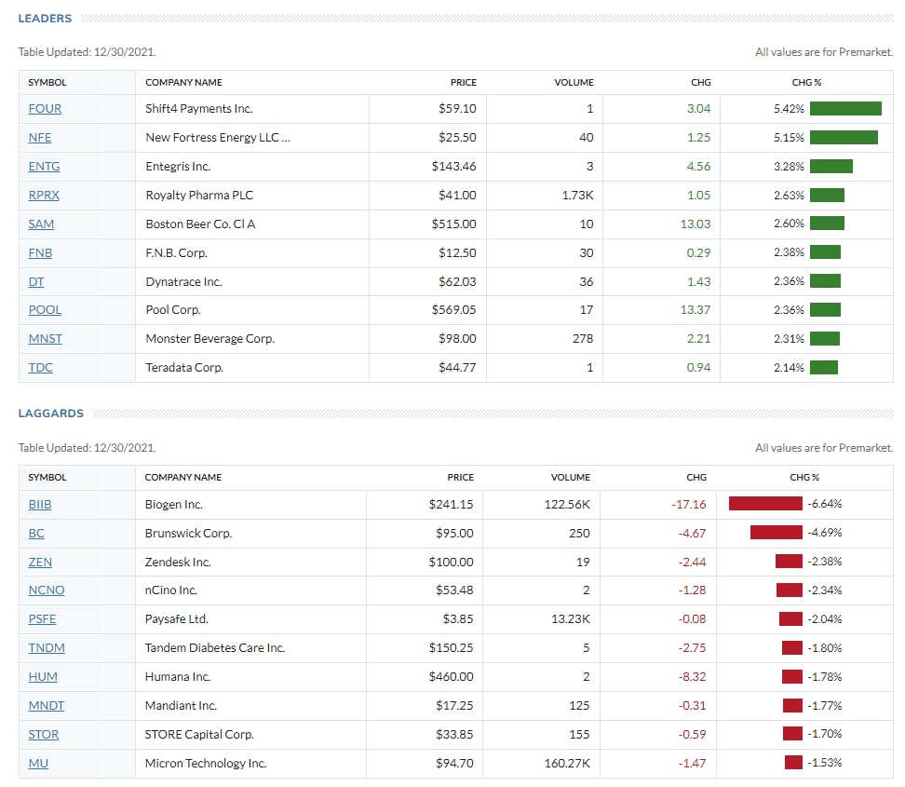
Task: Click the $460.00 Humana price
Action: click(451, 677)
